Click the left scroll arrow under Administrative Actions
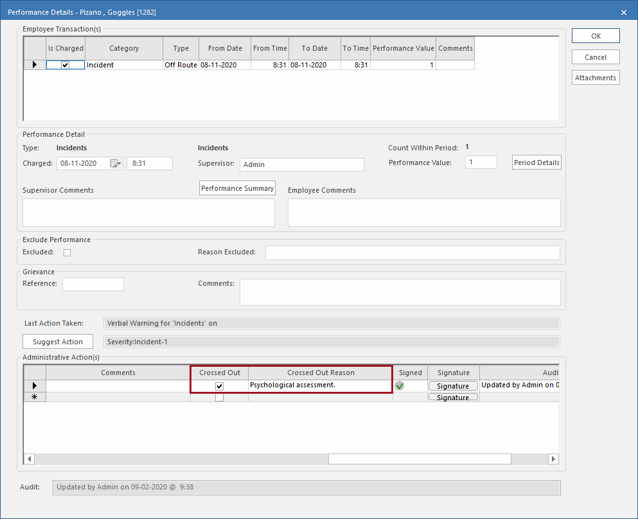 [x=28, y=459]
